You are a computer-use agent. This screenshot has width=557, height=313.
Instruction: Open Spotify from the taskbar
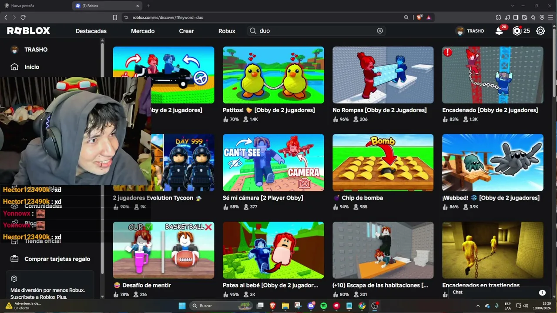324,306
